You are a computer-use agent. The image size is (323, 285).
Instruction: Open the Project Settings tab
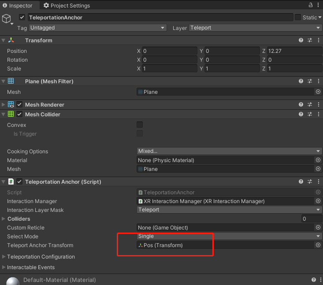(67, 6)
